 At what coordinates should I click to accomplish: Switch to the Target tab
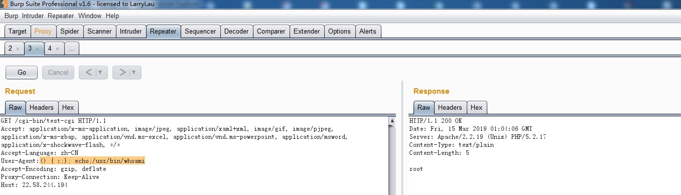tap(18, 31)
